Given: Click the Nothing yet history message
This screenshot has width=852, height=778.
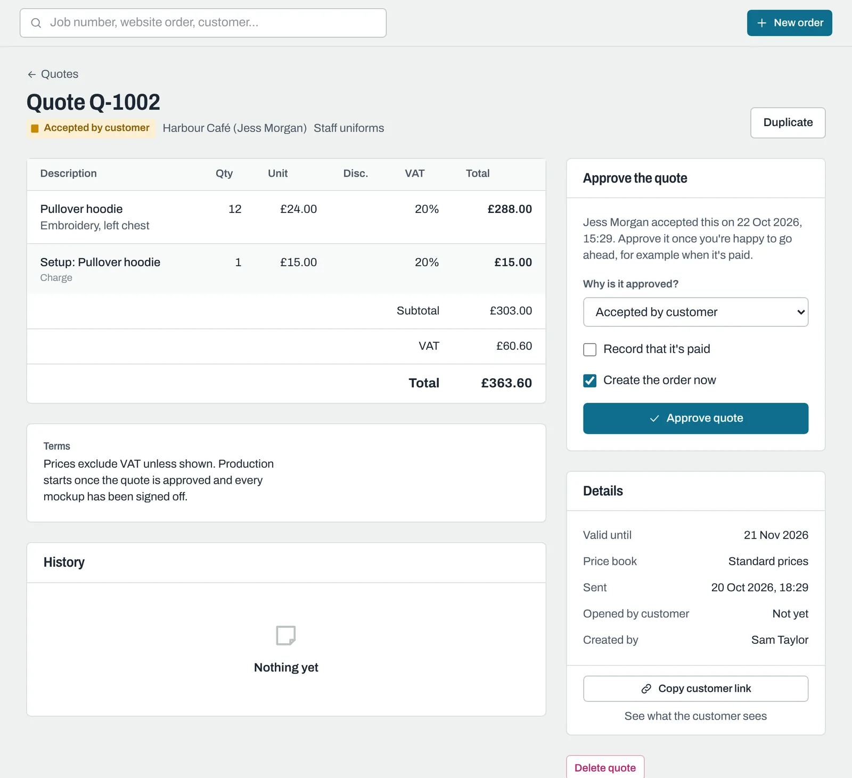Looking at the screenshot, I should coord(286,668).
